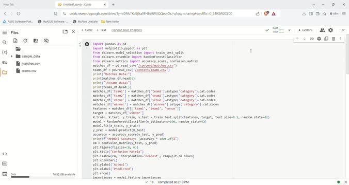Viewport: 349px width, 185px height.
Task: Collapse the Colab header with the chevron
Action: 343,30
